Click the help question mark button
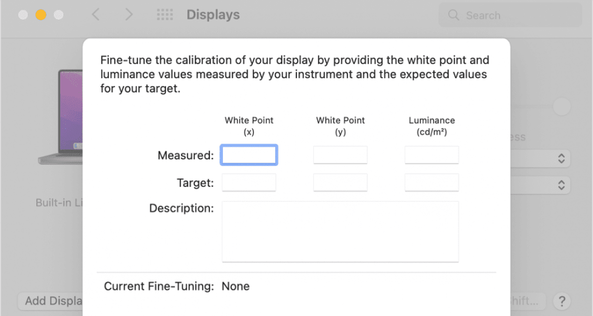 tap(561, 301)
